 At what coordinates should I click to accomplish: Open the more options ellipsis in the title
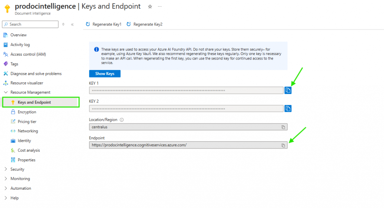click(x=160, y=7)
